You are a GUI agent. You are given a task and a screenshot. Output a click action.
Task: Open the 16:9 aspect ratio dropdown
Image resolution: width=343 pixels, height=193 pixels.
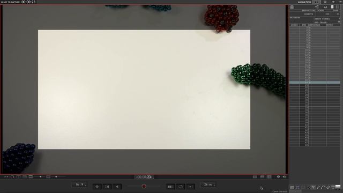pyautogui.click(x=79, y=184)
